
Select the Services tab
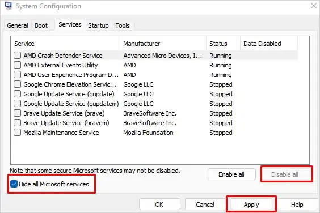pos(70,25)
